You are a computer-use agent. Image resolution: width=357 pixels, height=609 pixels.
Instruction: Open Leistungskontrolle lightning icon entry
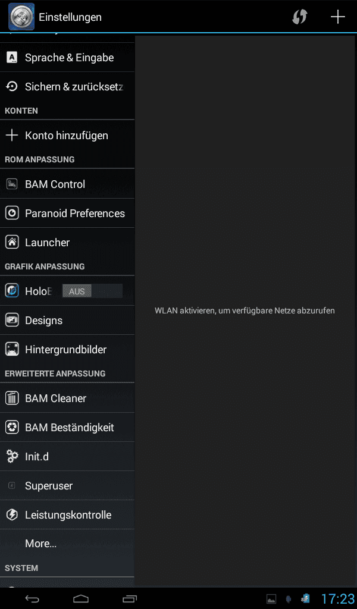[x=12, y=514]
